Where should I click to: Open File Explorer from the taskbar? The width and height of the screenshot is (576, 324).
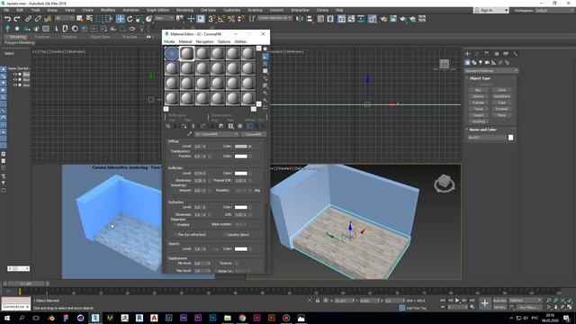click(x=228, y=318)
